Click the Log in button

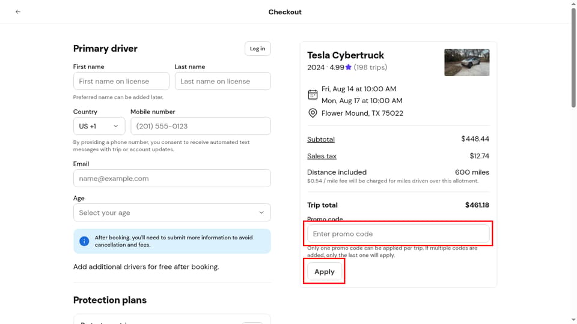pyautogui.click(x=258, y=49)
